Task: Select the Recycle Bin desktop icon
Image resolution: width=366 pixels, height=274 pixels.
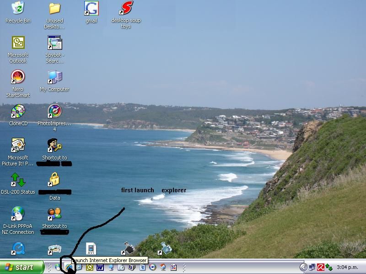Action: 18,12
